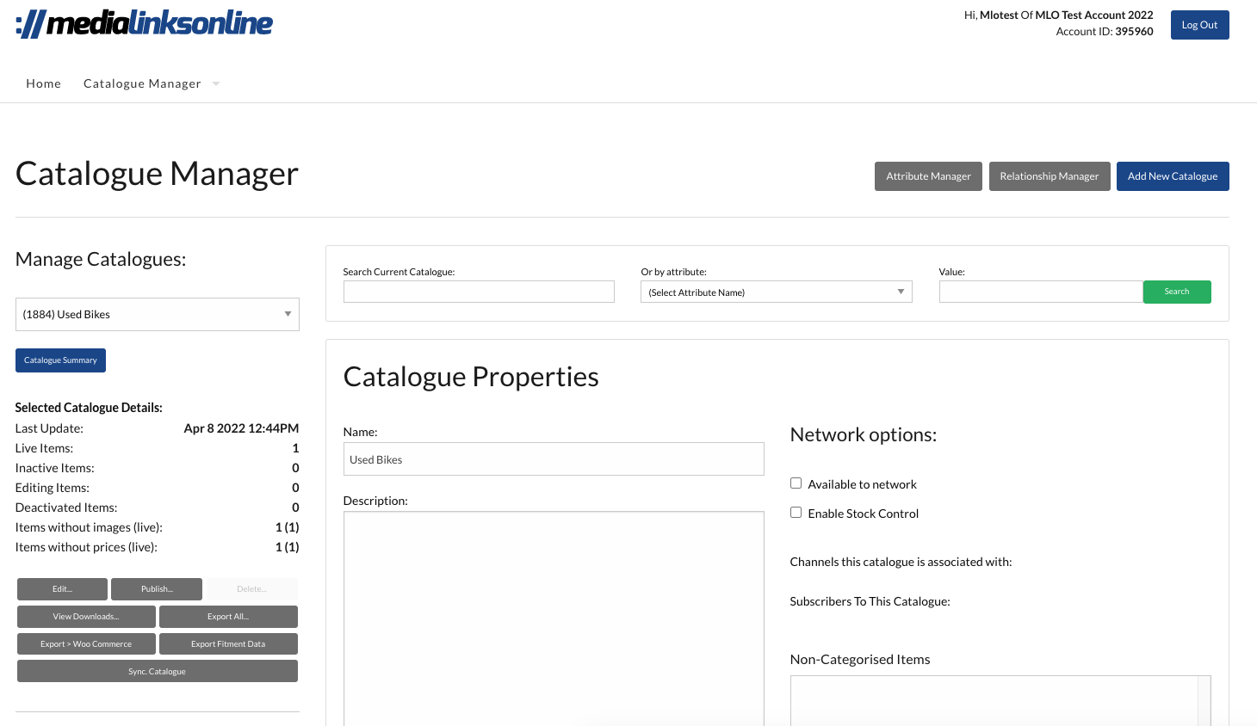Click the medialinksonline logo
This screenshot has width=1257, height=726.
[144, 24]
